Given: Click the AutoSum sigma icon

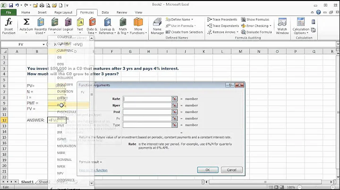Looking at the screenshot, I should 26,22.
